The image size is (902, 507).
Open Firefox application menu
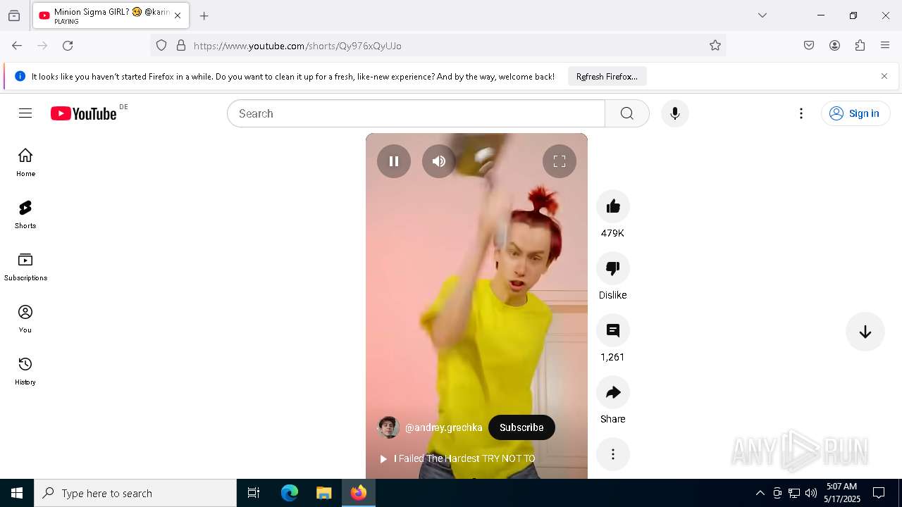tap(885, 46)
